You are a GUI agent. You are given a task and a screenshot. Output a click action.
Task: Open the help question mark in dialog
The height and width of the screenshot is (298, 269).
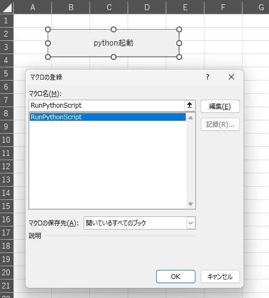[208, 77]
